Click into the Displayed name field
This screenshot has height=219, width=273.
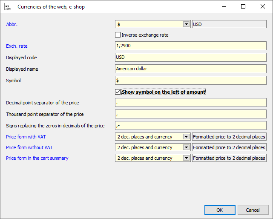pos(190,69)
